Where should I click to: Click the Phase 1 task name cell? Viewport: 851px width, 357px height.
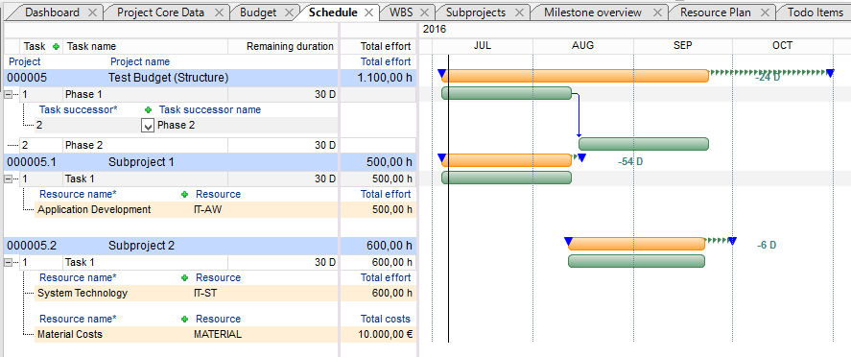(x=146, y=94)
